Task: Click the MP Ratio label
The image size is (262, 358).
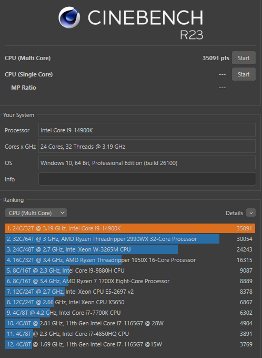Action: pyautogui.click(x=24, y=88)
